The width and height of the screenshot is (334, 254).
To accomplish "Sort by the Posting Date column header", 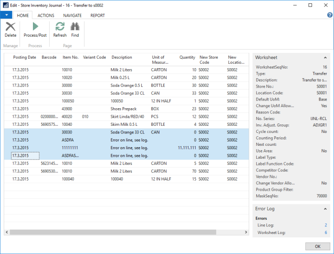I will 24,58.
